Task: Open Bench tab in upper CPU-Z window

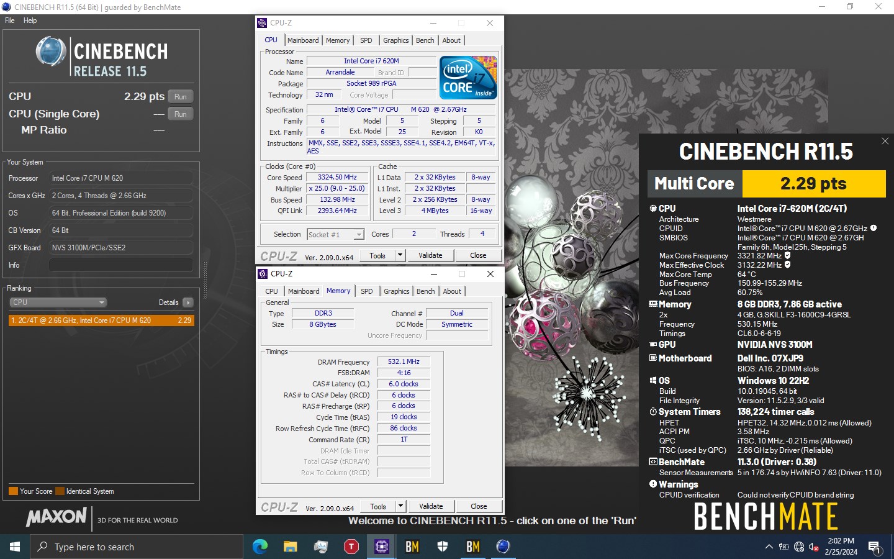Action: coord(425,40)
